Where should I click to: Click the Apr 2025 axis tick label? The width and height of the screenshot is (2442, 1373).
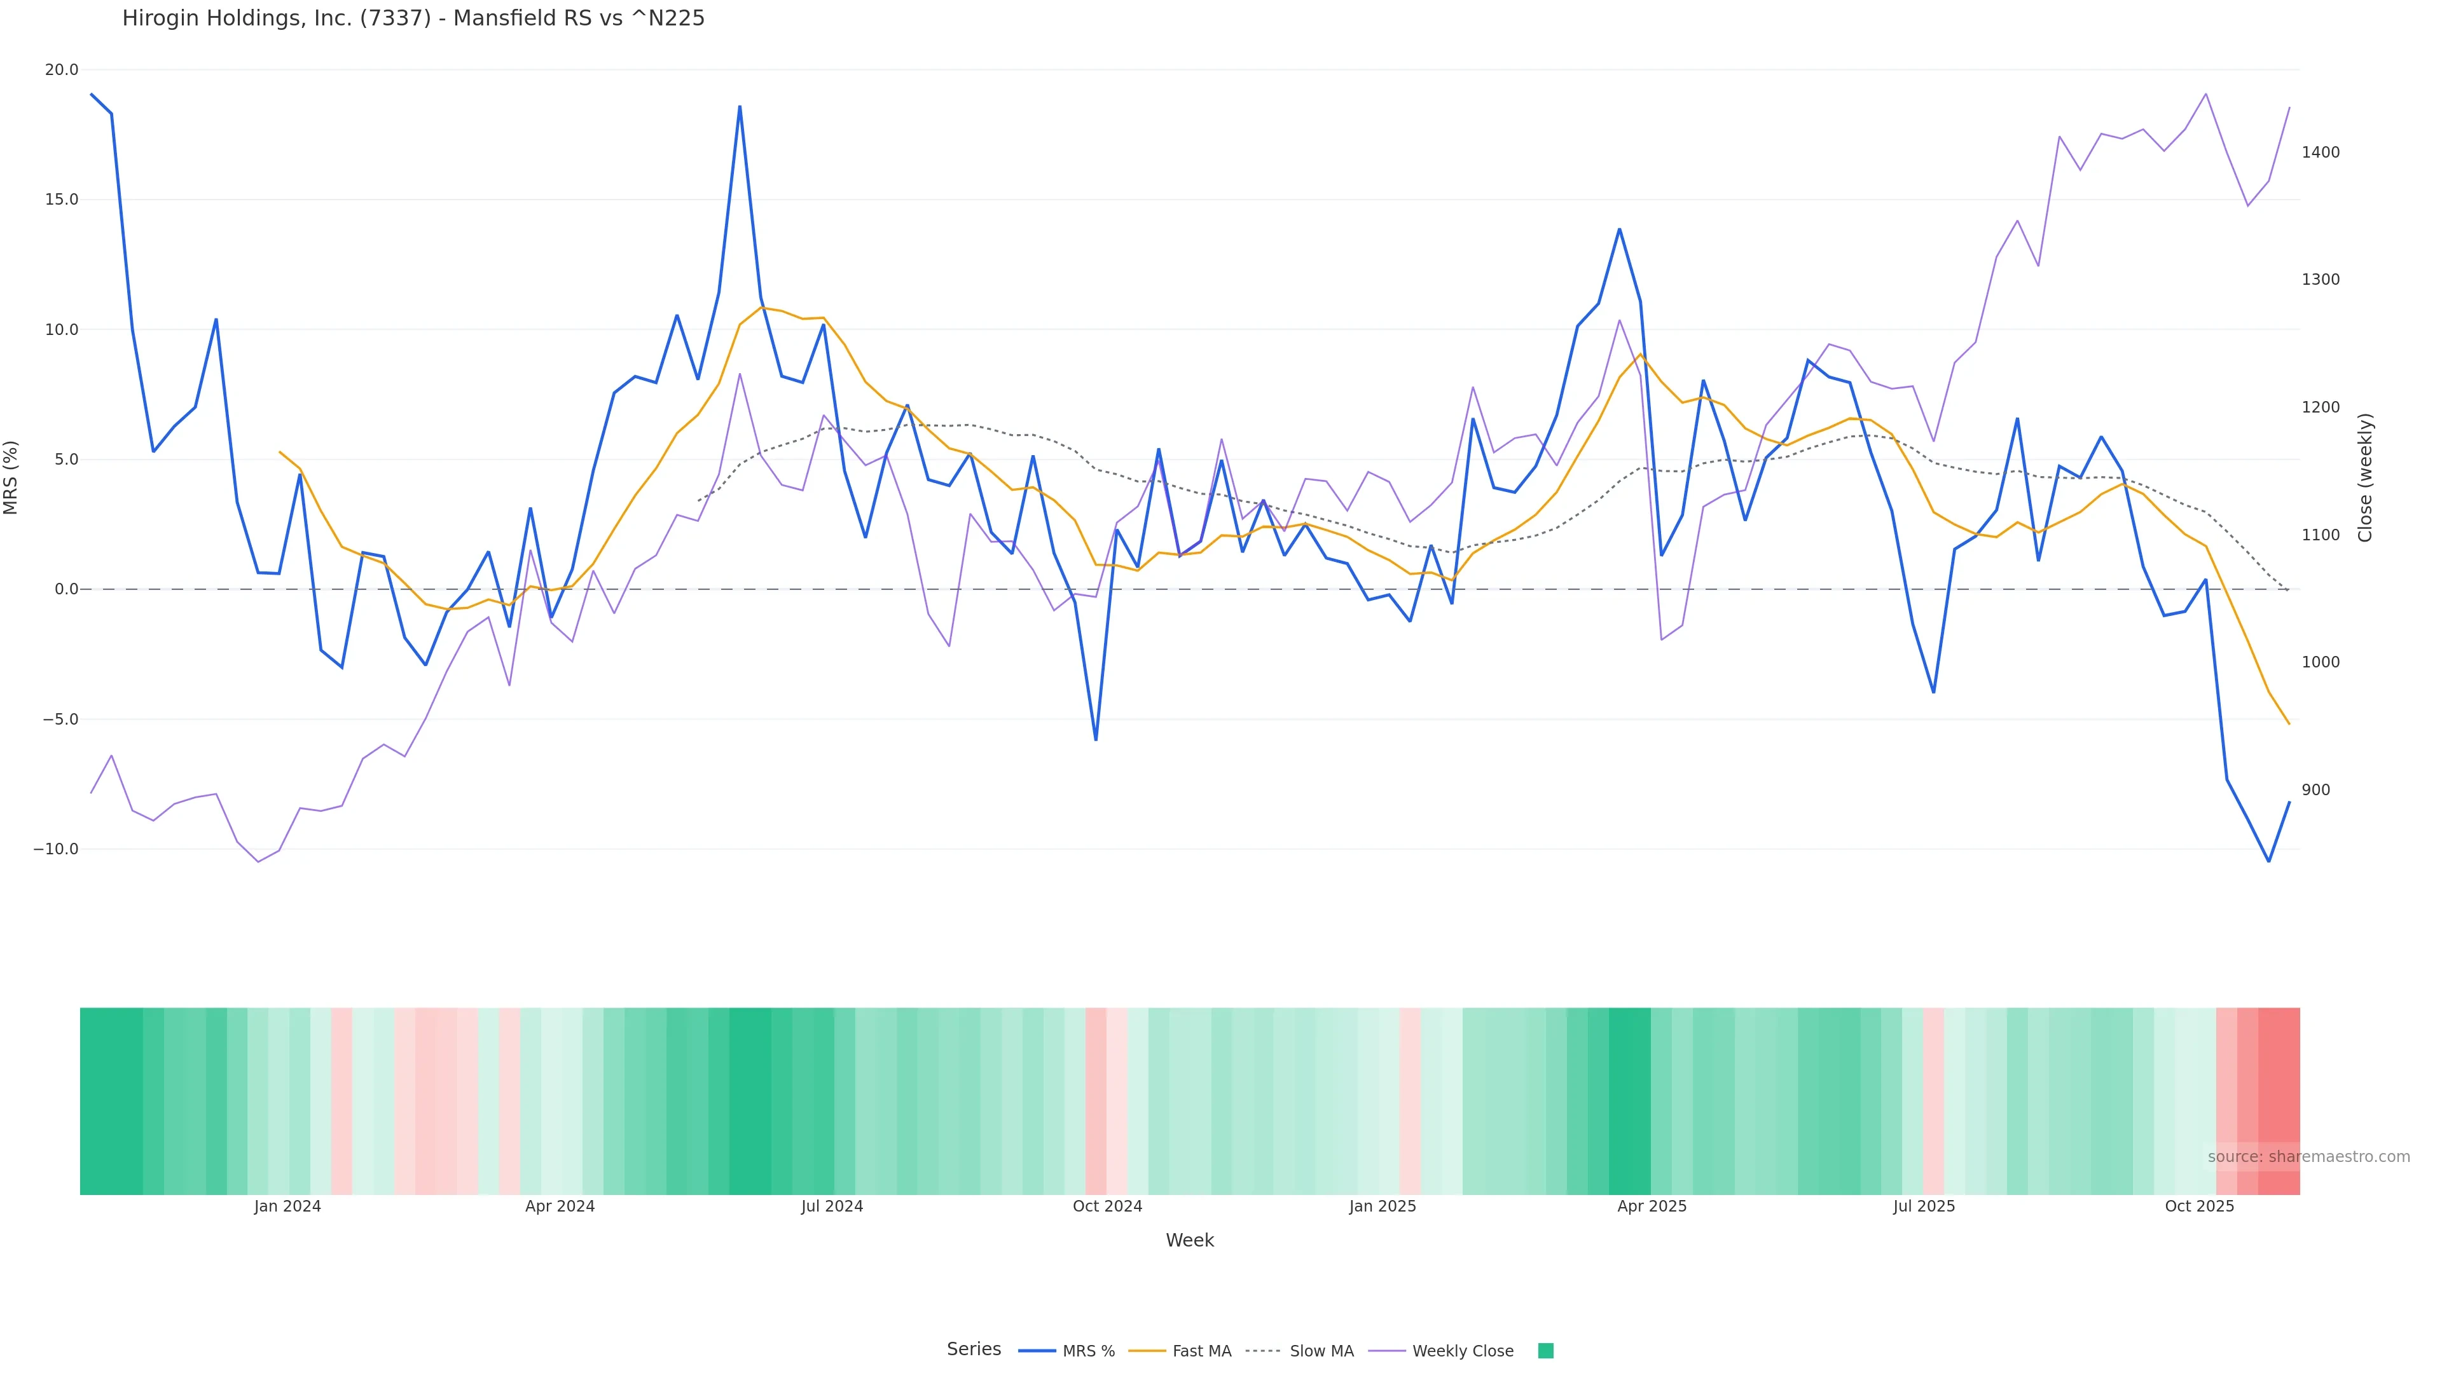pos(1652,1206)
